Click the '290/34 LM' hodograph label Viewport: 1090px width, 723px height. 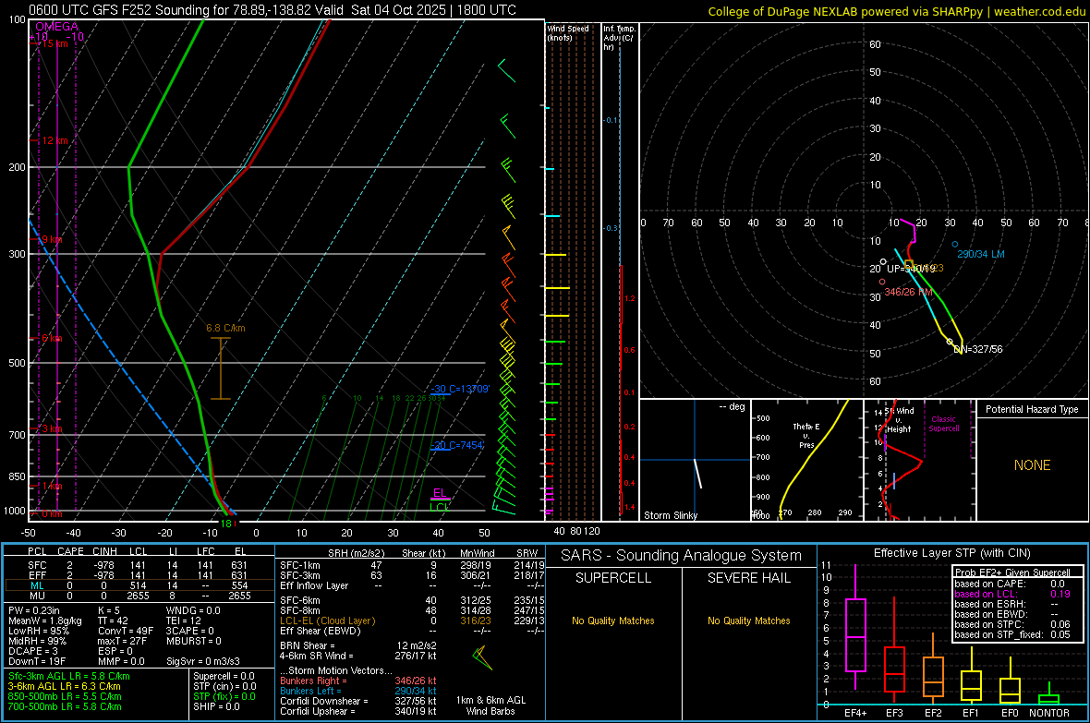pos(981,254)
